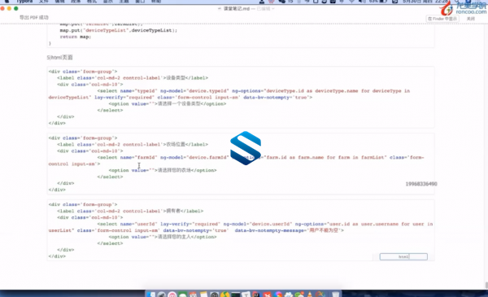Click the Typora icon in the dock
Viewport: 488px width, 297px height.
tap(246, 295)
